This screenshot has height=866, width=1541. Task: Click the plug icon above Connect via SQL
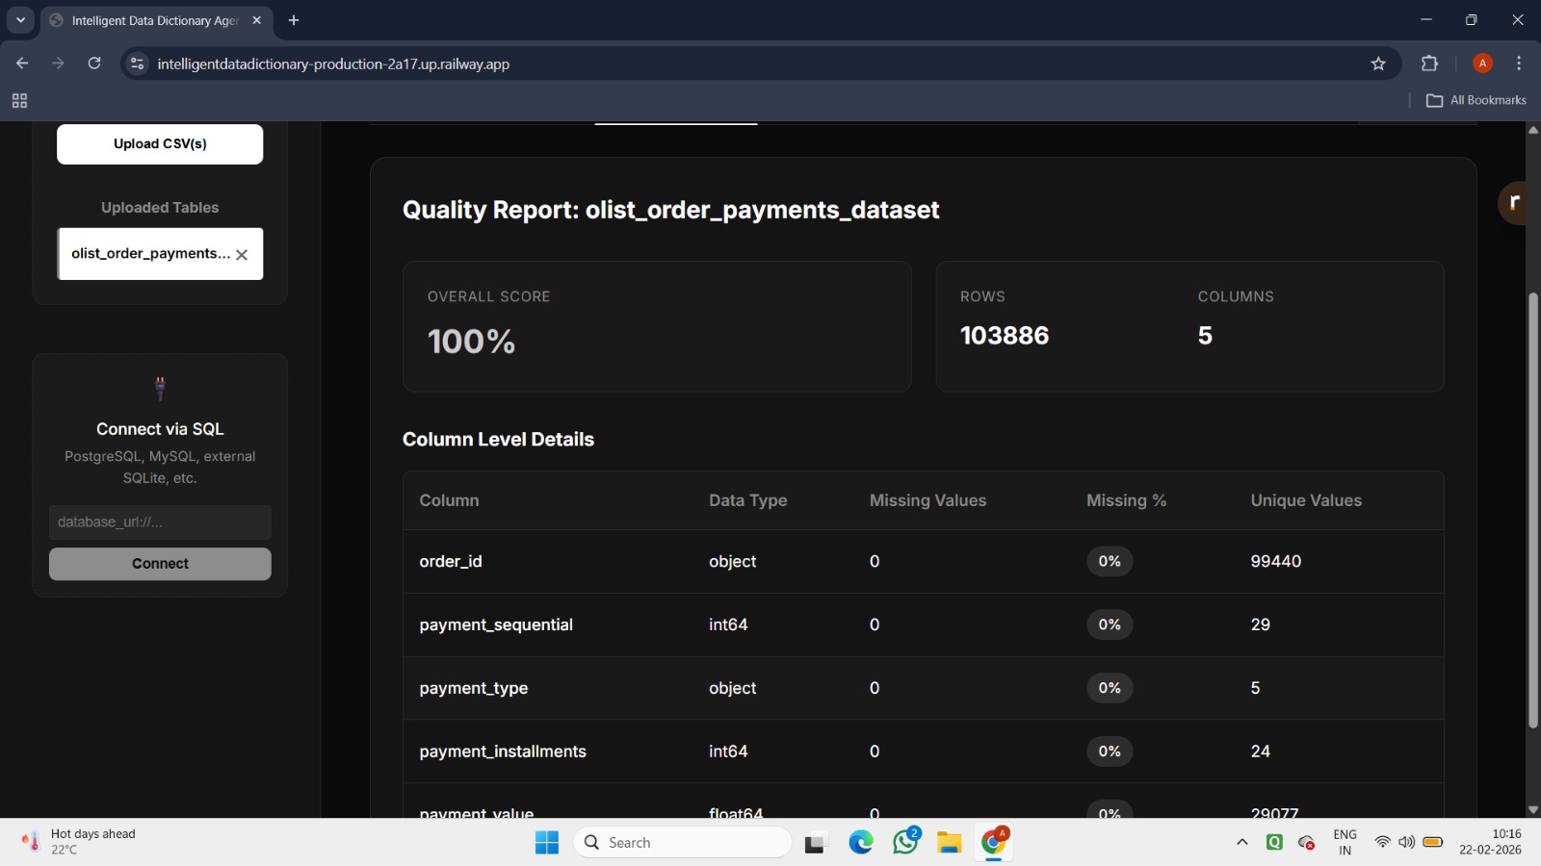pyautogui.click(x=160, y=388)
